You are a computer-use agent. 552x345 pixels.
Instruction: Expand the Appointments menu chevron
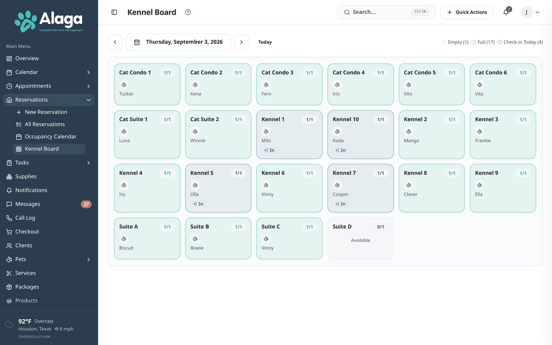coord(89,86)
